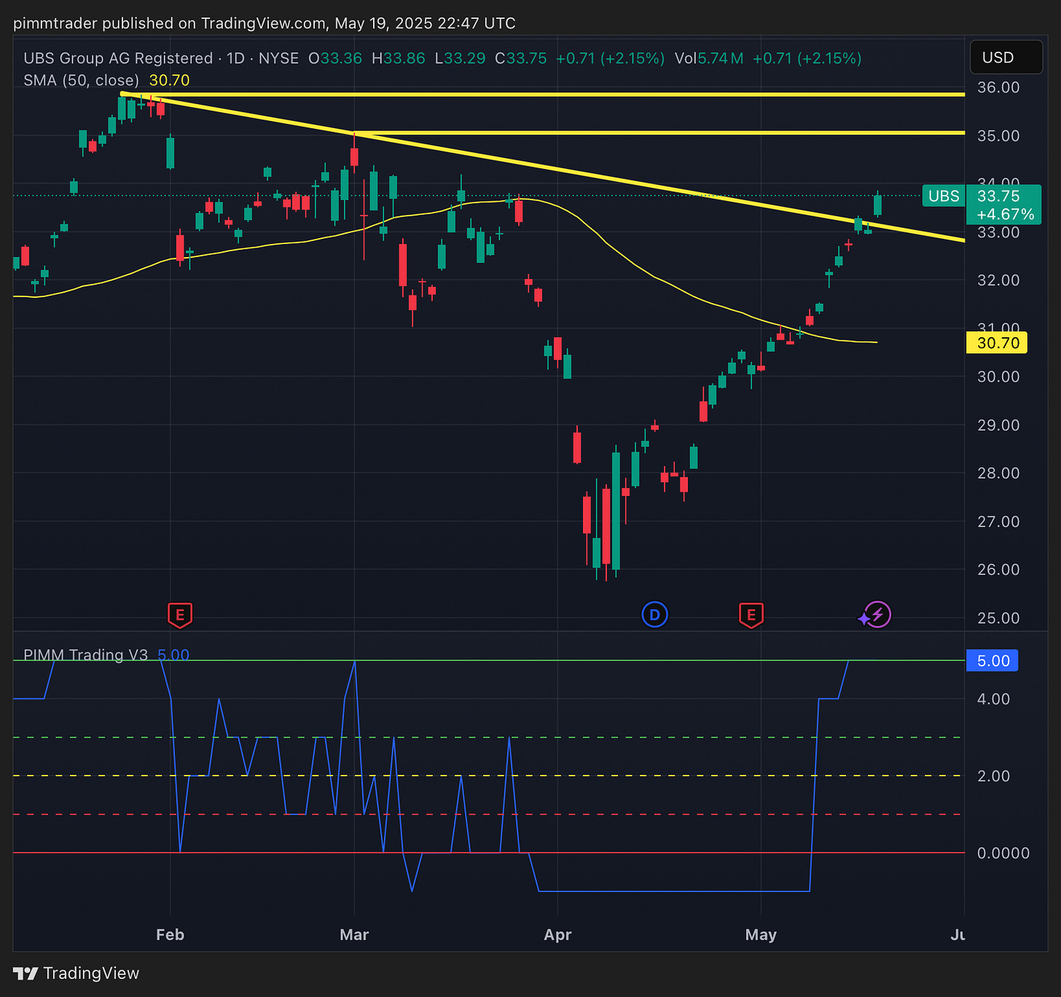Click the Feb label on time axis
Screen dimensions: 1061x997
click(170, 934)
